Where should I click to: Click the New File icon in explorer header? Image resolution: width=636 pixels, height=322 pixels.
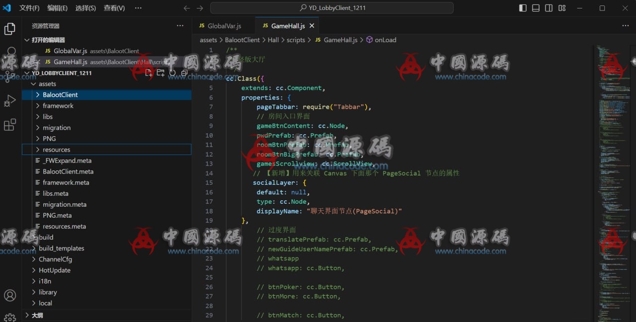149,73
